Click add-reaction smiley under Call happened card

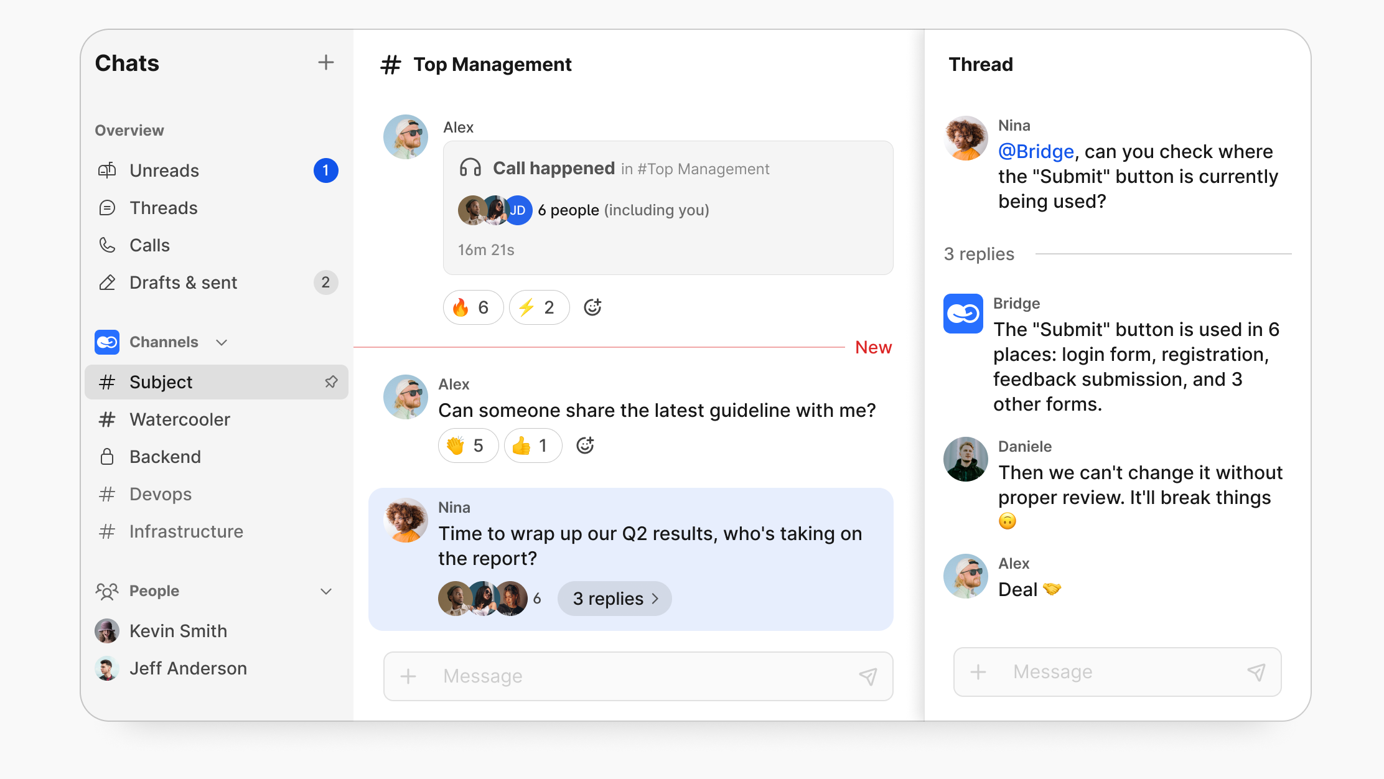click(592, 307)
